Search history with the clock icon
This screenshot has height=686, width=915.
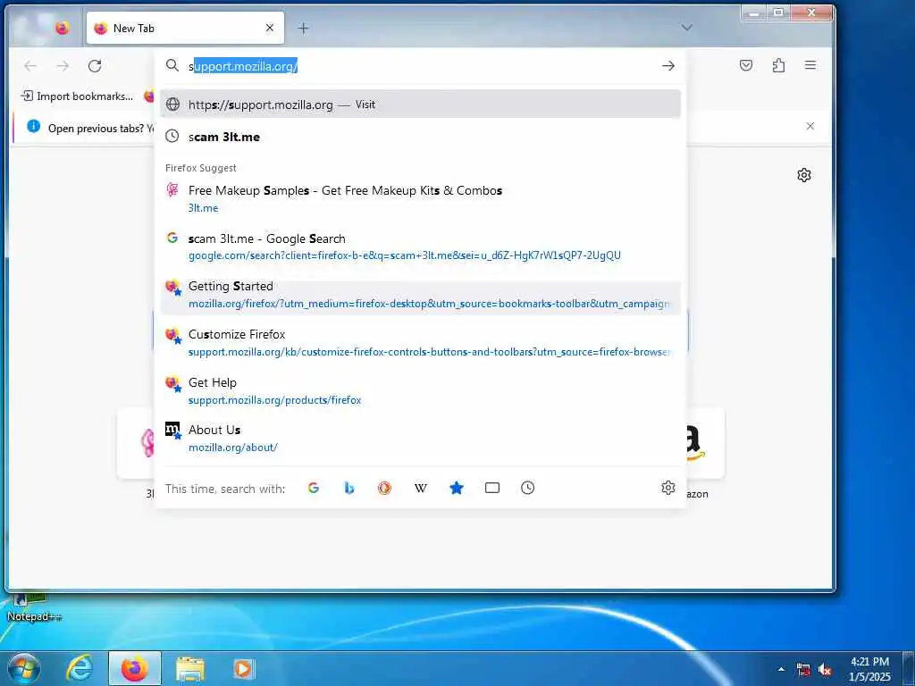pyautogui.click(x=527, y=488)
